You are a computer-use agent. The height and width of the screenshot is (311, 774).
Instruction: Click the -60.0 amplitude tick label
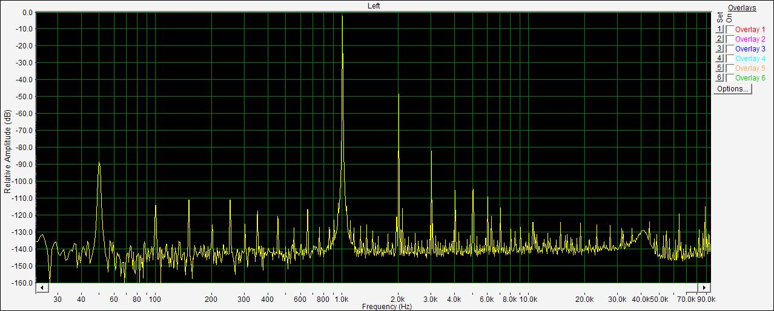24,114
